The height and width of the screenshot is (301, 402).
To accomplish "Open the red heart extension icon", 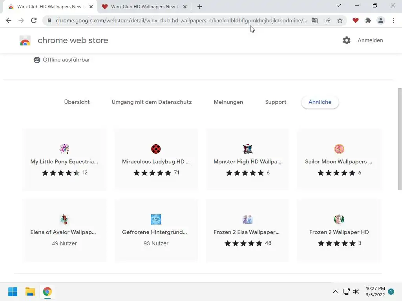I will tap(355, 20).
